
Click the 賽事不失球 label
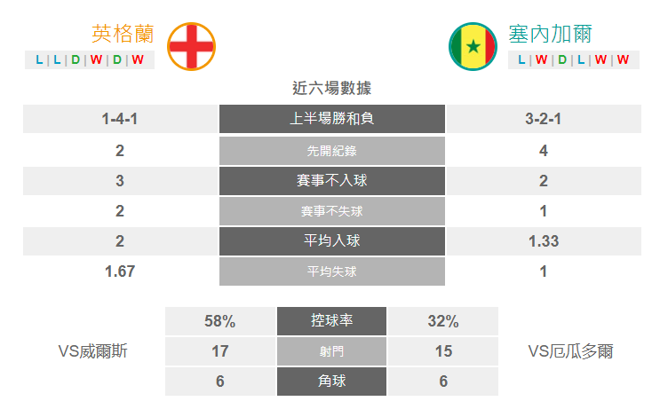tap(332, 211)
